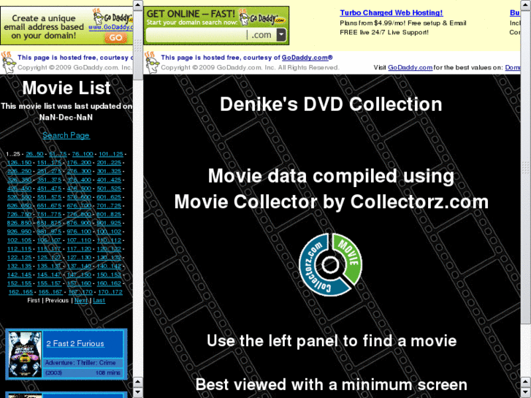Click the '108 mins' runtime text
Image resolution: width=531 pixels, height=398 pixels.
click(x=107, y=372)
